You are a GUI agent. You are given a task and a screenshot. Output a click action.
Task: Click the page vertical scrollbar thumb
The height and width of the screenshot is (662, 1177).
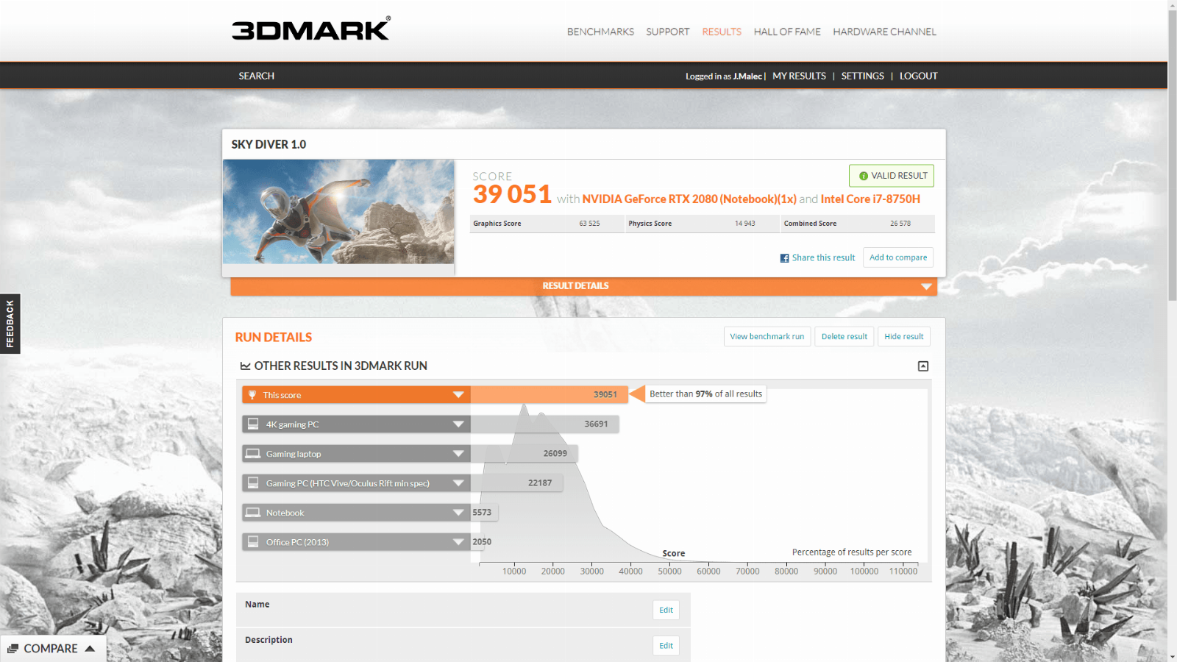tap(1173, 154)
